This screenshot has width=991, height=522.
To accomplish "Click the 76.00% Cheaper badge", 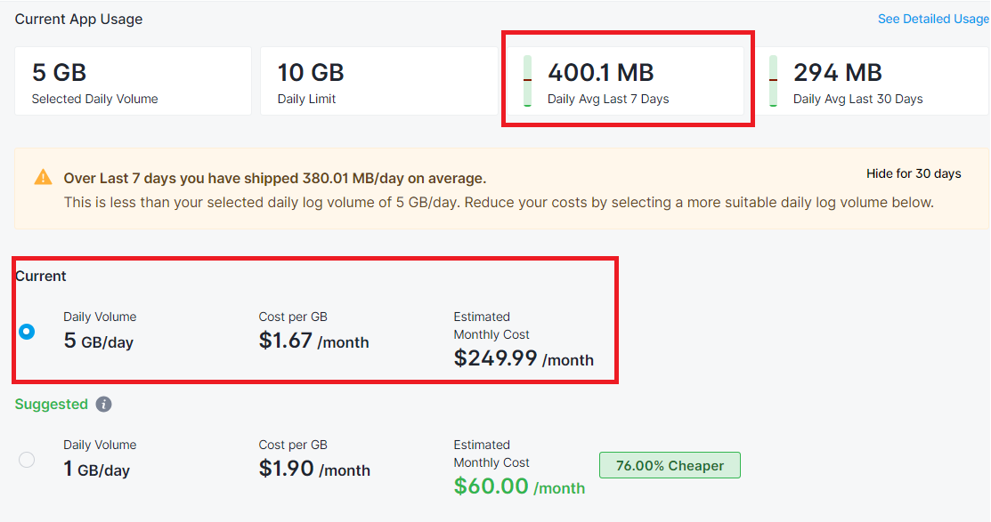I will point(670,465).
